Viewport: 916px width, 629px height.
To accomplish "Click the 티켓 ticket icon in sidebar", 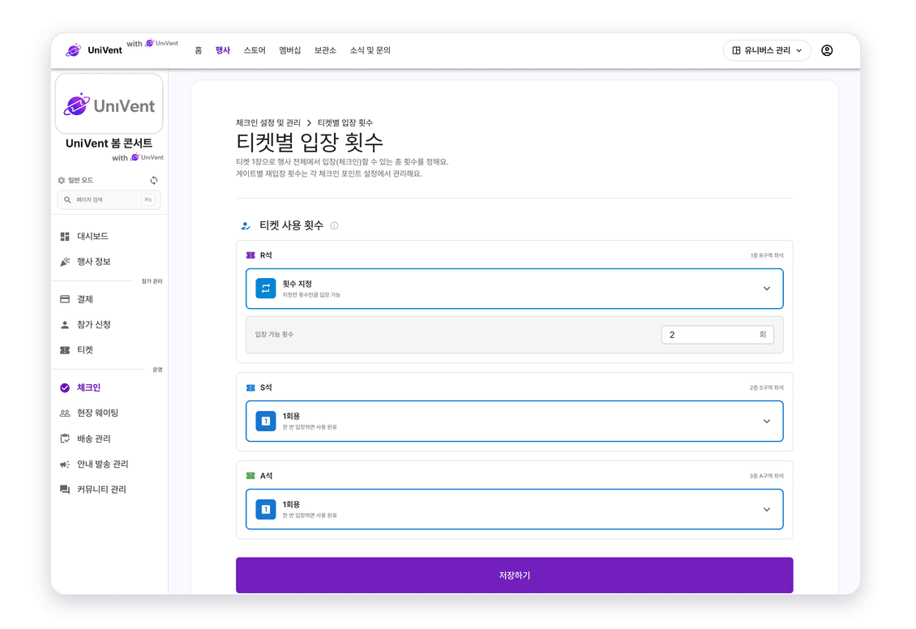I will pyautogui.click(x=65, y=350).
